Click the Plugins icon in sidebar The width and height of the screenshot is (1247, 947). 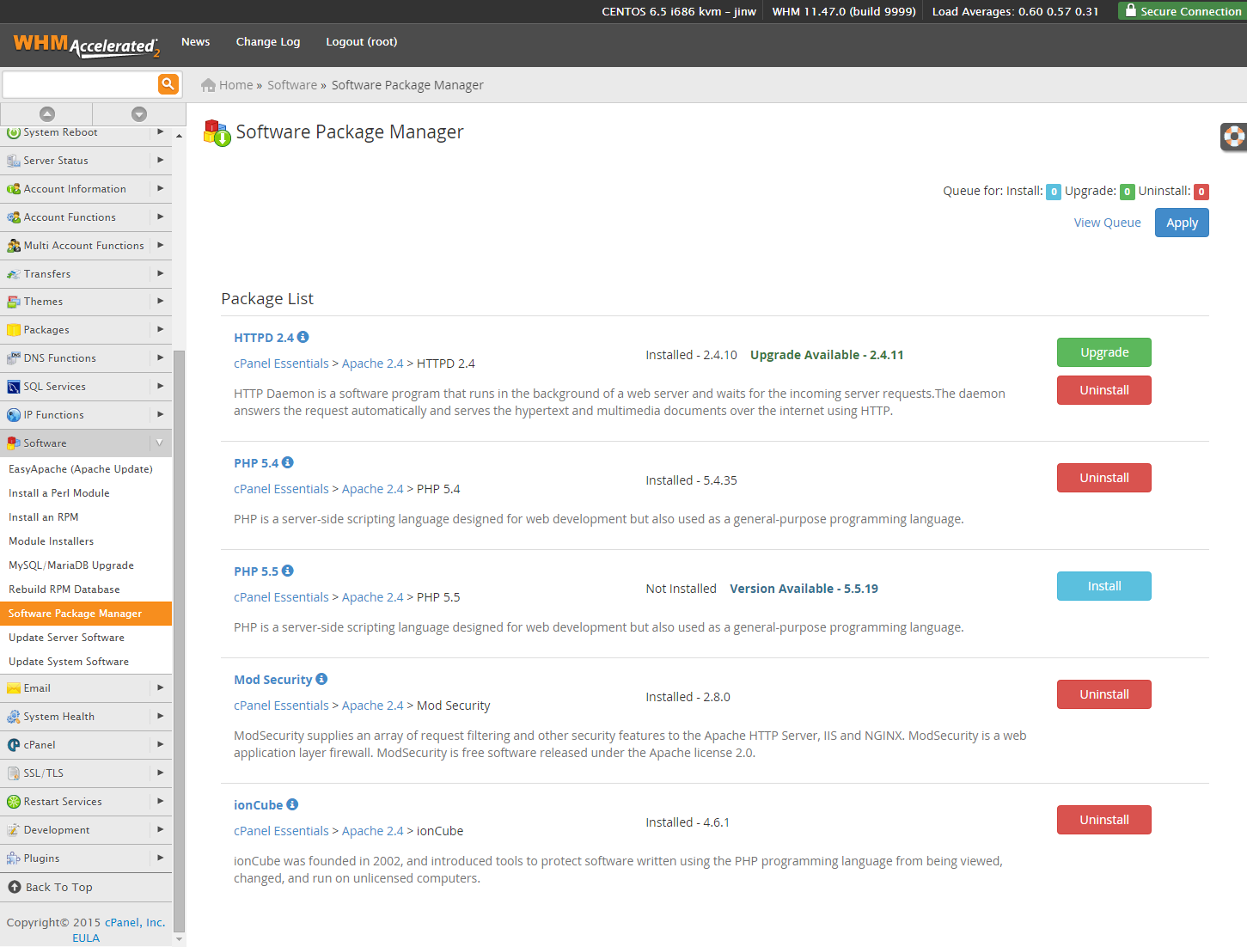(x=14, y=858)
